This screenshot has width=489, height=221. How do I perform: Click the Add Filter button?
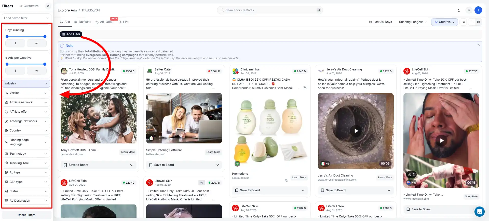71,34
